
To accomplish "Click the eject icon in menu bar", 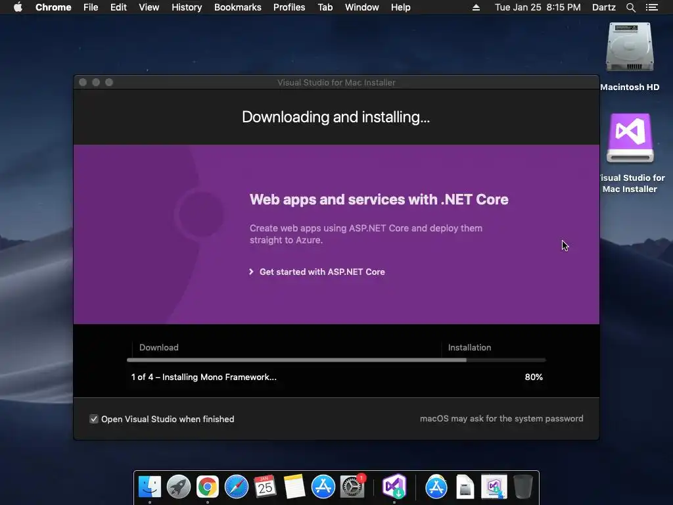I will (x=476, y=7).
